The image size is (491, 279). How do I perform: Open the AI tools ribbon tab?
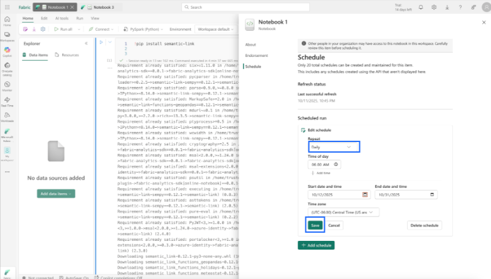(x=61, y=19)
